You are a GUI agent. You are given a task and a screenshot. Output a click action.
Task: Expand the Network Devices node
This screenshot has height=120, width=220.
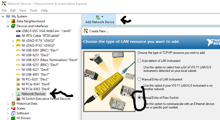[x=13, y=94]
